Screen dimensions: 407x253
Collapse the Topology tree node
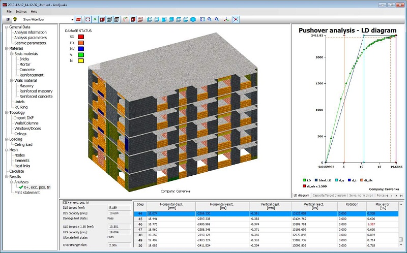pos(7,112)
